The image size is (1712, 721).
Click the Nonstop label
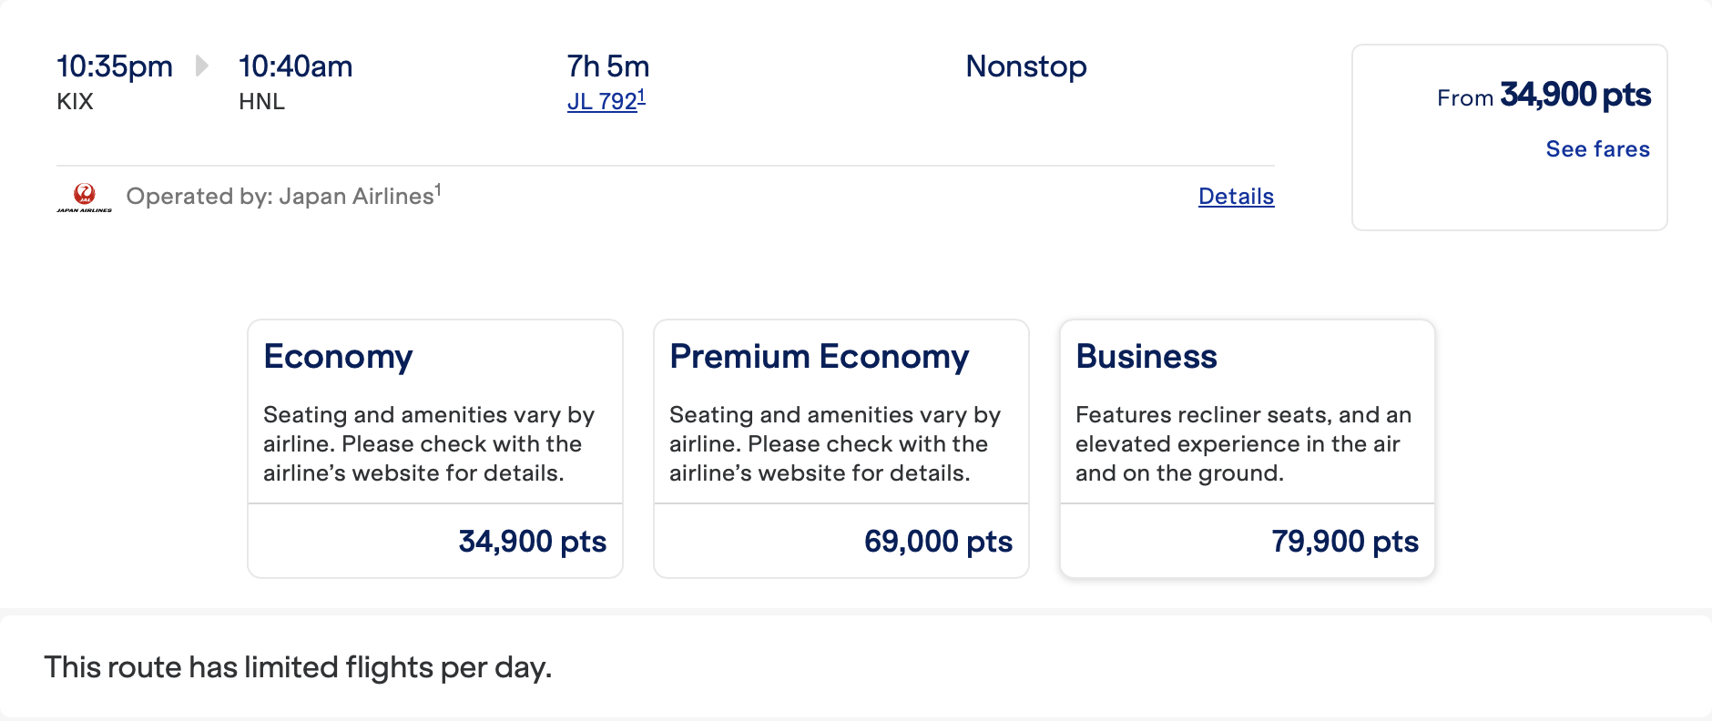click(x=1026, y=66)
